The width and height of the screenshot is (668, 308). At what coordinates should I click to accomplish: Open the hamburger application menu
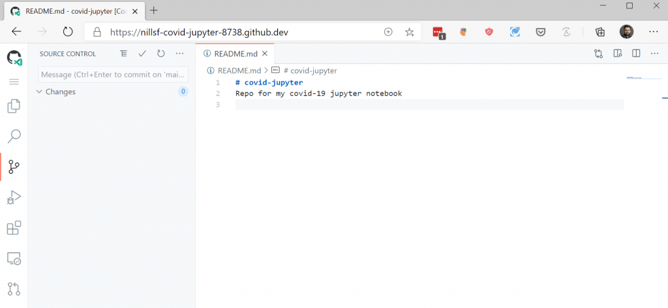pyautogui.click(x=14, y=81)
